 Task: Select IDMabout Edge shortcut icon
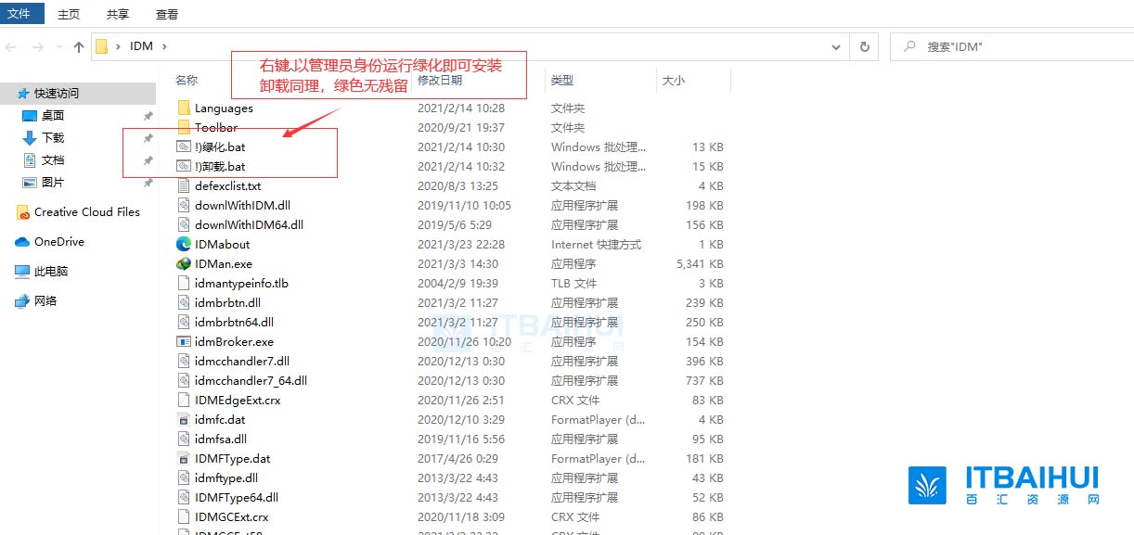(x=184, y=245)
